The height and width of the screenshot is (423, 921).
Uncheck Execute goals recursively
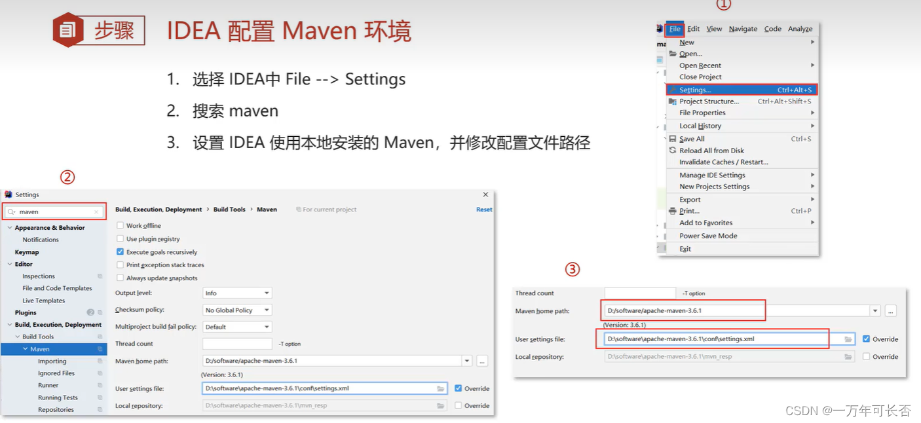120,251
